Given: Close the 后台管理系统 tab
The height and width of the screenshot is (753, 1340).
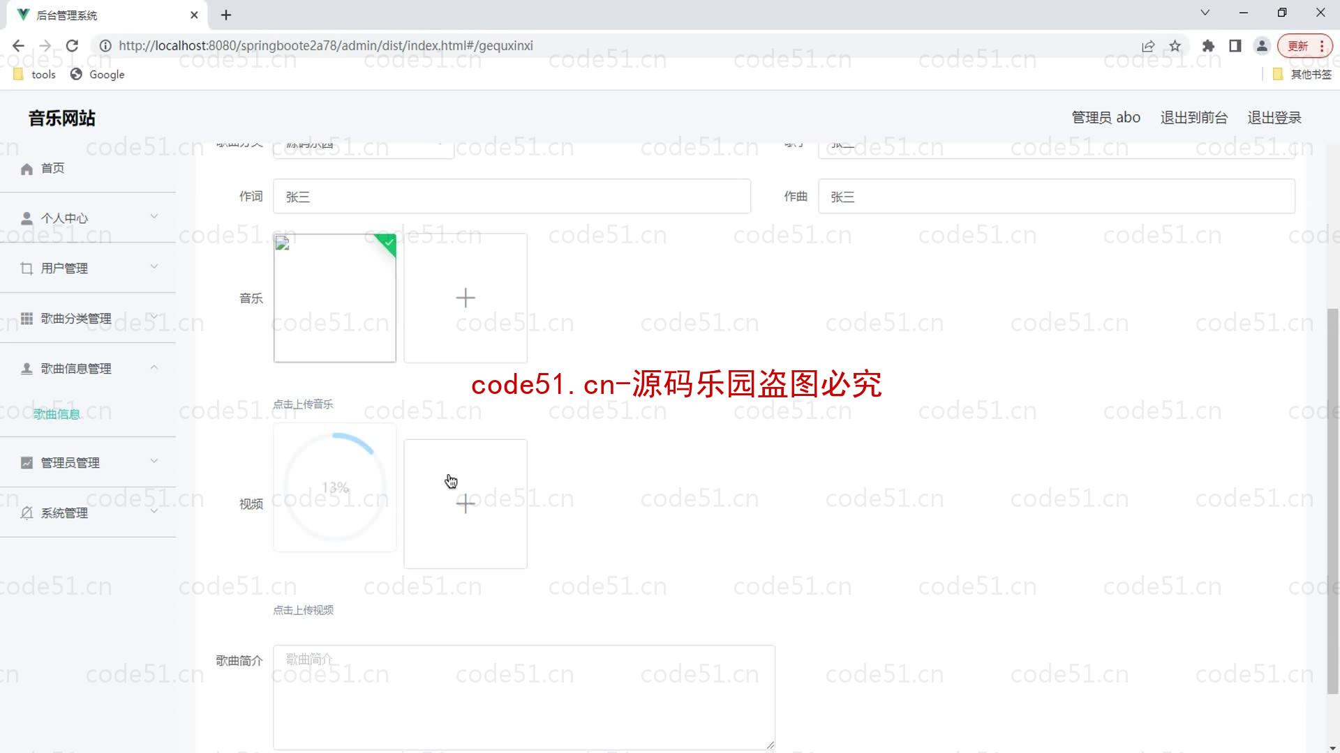Looking at the screenshot, I should (x=194, y=15).
